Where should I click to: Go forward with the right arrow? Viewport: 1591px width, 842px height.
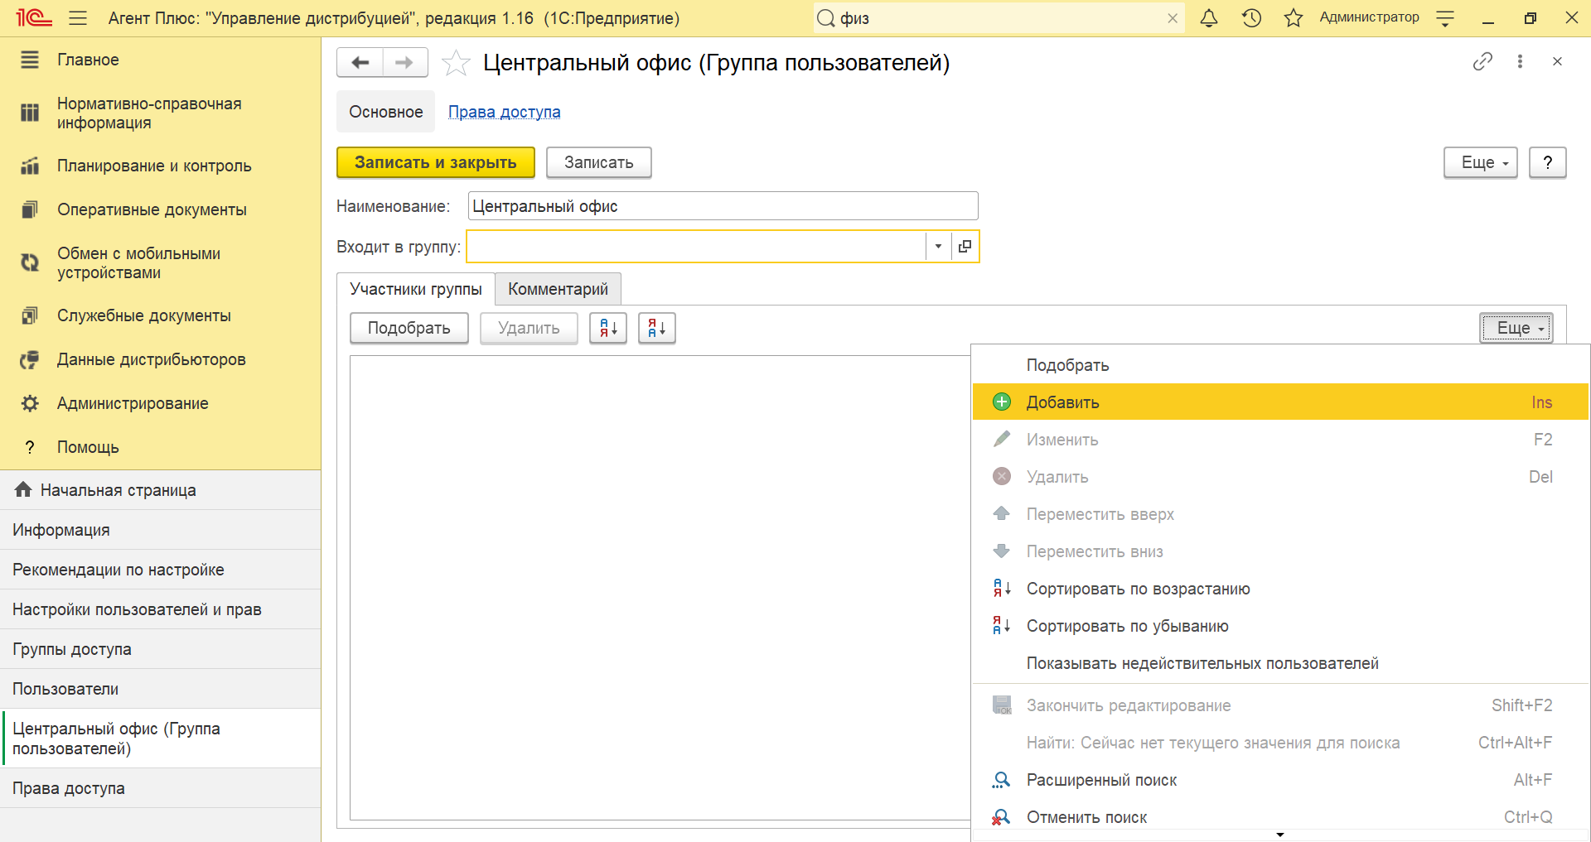(404, 62)
